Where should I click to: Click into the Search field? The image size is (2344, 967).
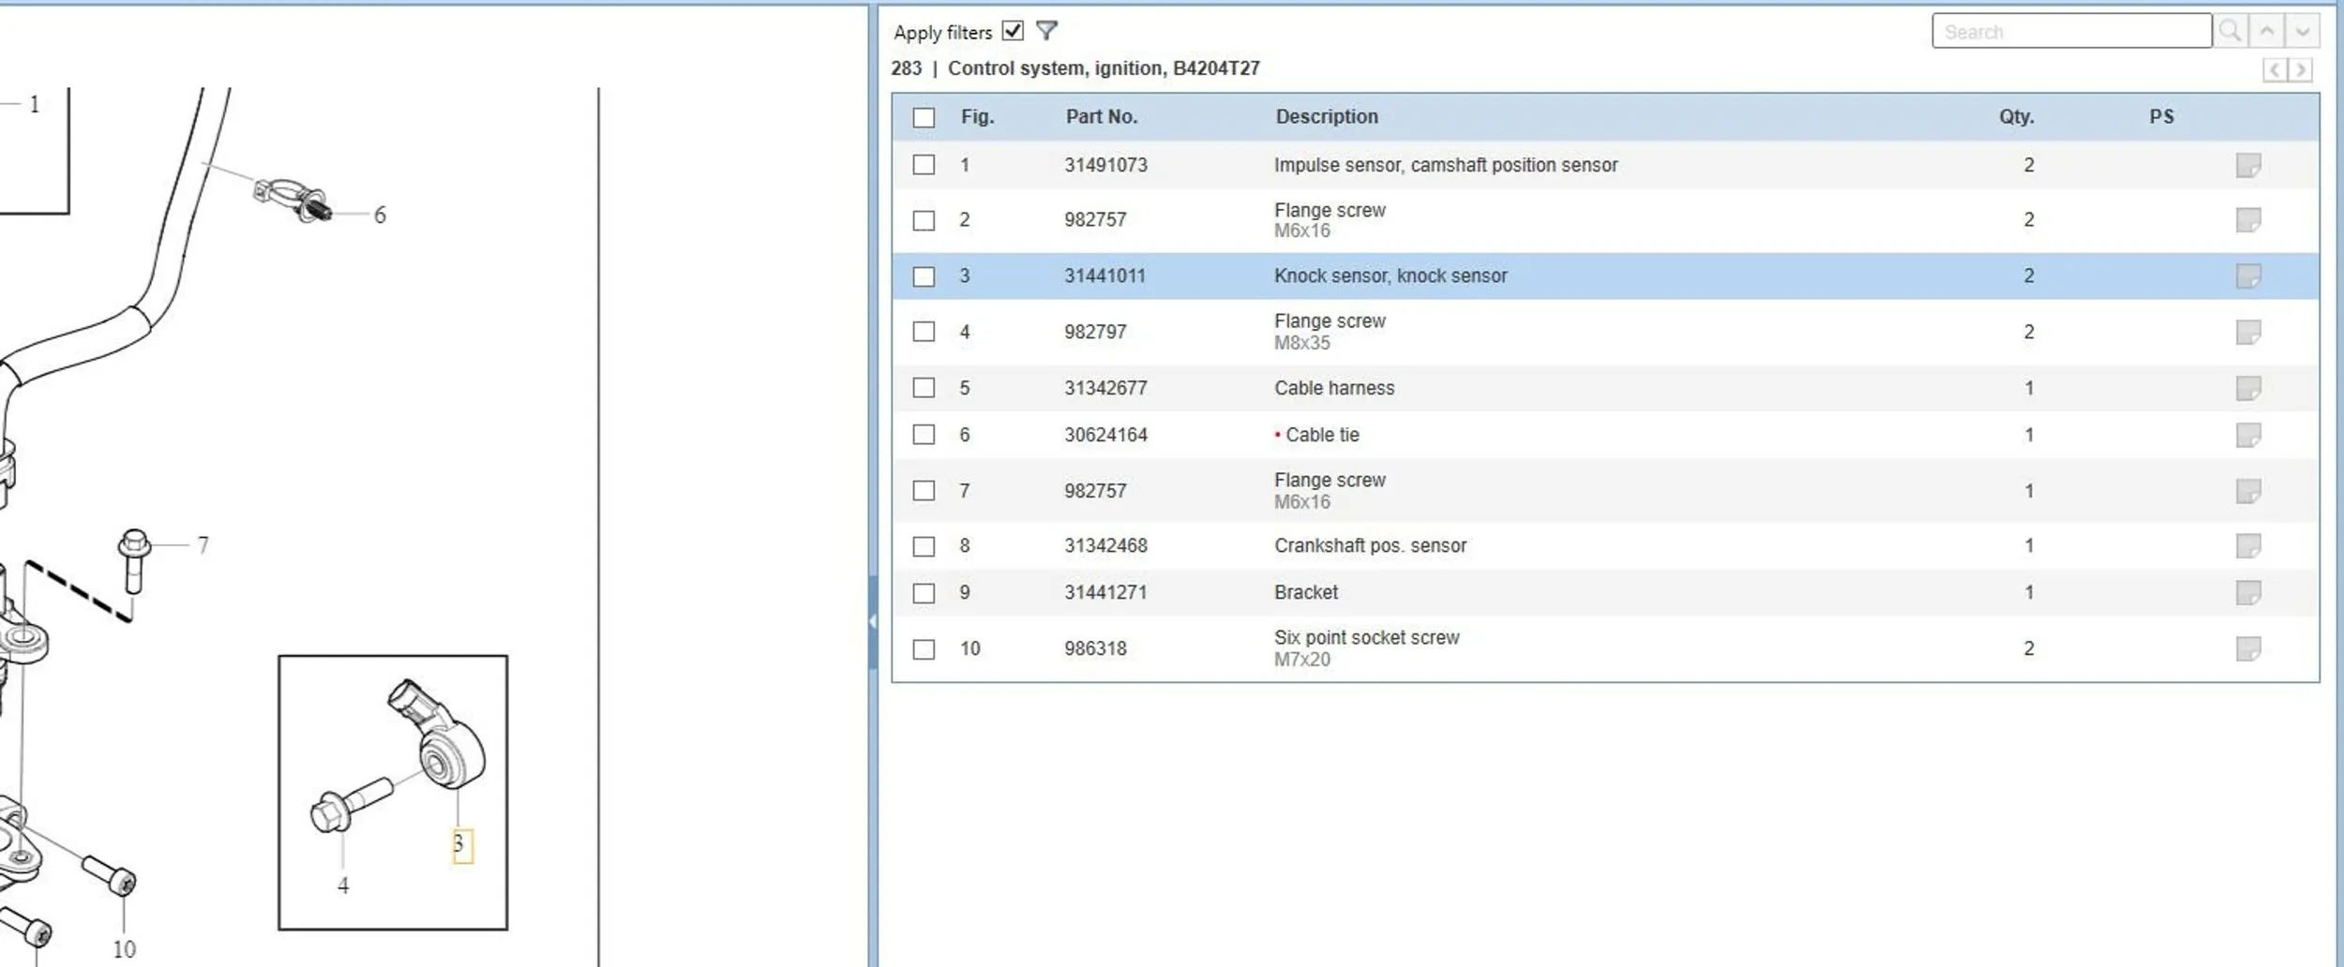pos(2070,32)
